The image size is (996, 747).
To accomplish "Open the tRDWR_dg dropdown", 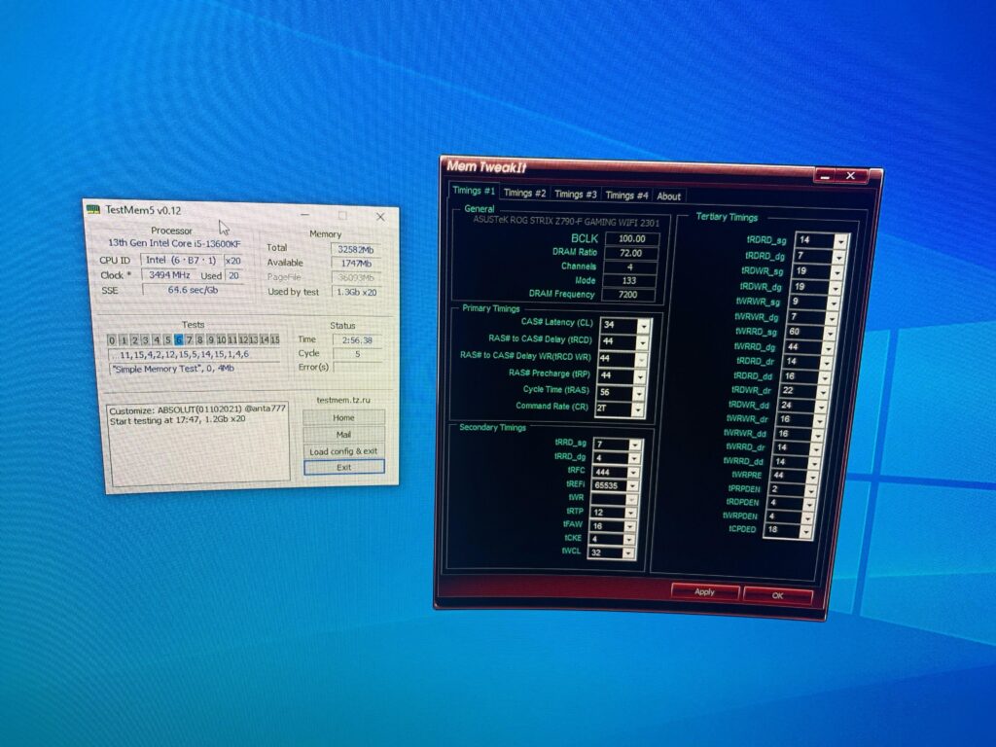I will (x=836, y=287).
